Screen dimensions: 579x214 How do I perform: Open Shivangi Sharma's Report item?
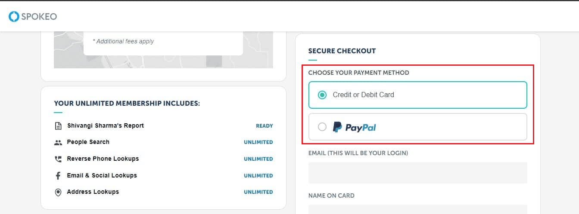106,125
